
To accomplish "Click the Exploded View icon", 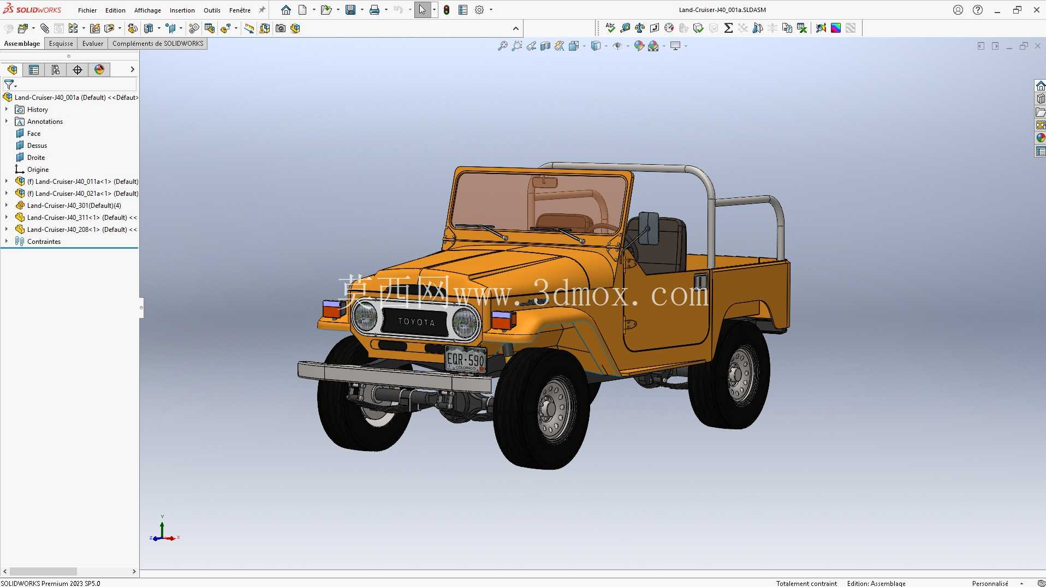I will tap(225, 28).
